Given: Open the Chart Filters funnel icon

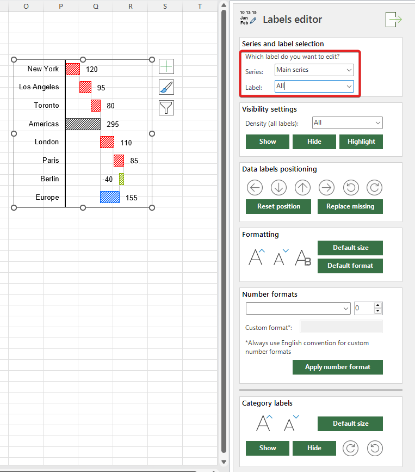Looking at the screenshot, I should click(x=166, y=108).
